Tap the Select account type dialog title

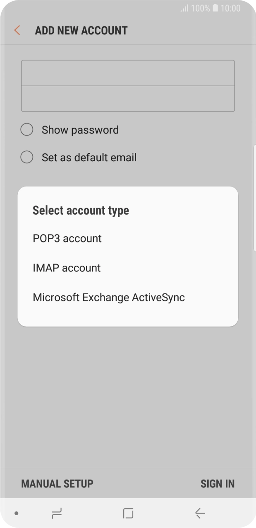pos(81,210)
